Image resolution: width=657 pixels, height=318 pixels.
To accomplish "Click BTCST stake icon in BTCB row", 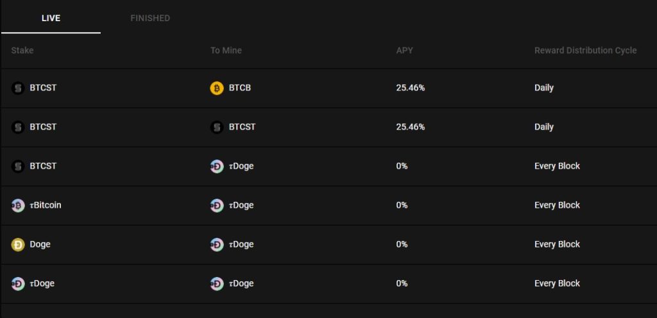I will pos(18,88).
